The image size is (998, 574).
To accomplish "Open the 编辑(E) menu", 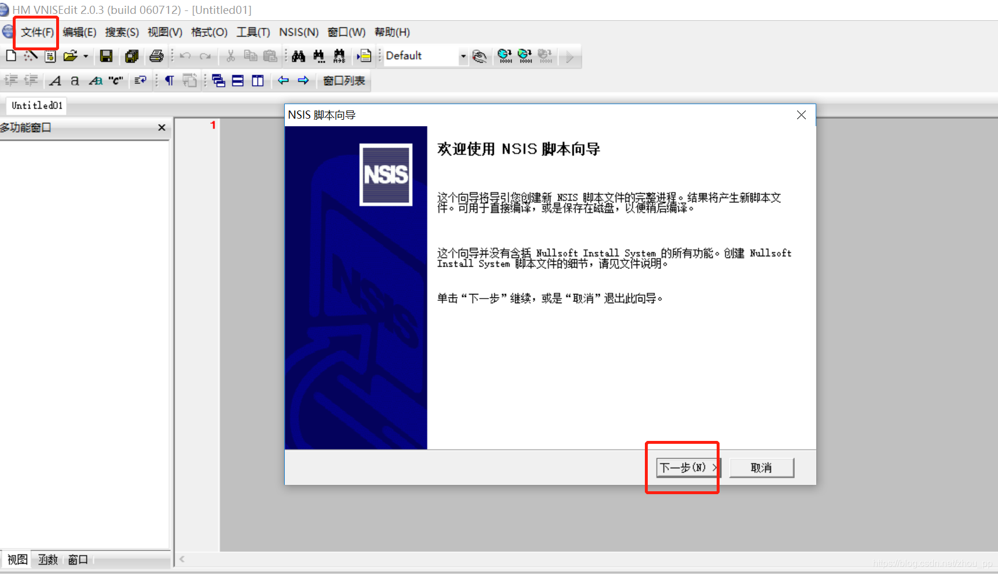I will click(x=79, y=32).
